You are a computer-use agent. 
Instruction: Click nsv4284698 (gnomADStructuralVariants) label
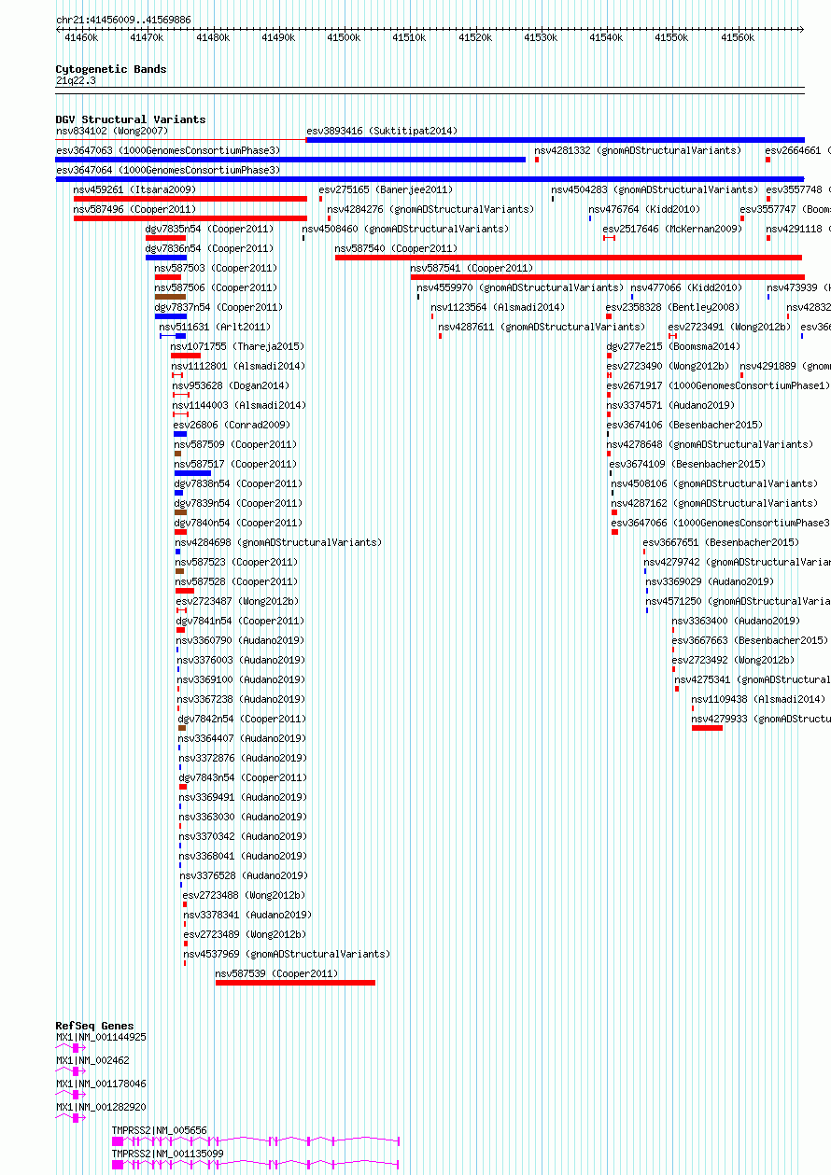(278, 542)
